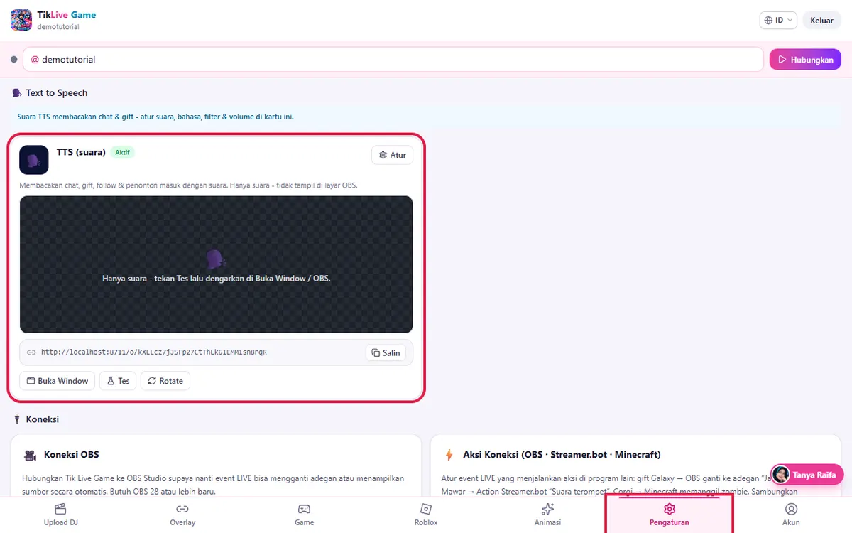Open the Roblox tab
852x533 pixels.
[x=426, y=515]
